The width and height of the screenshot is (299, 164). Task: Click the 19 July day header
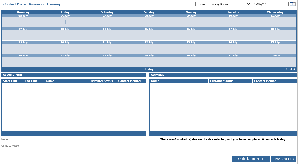(x=23, y=42)
